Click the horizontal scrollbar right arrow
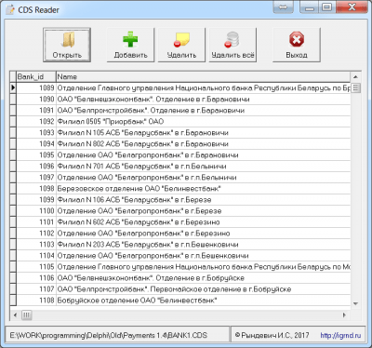This screenshot has height=348, width=372. (344, 315)
